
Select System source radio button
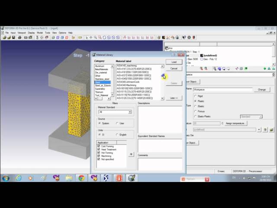100,123
